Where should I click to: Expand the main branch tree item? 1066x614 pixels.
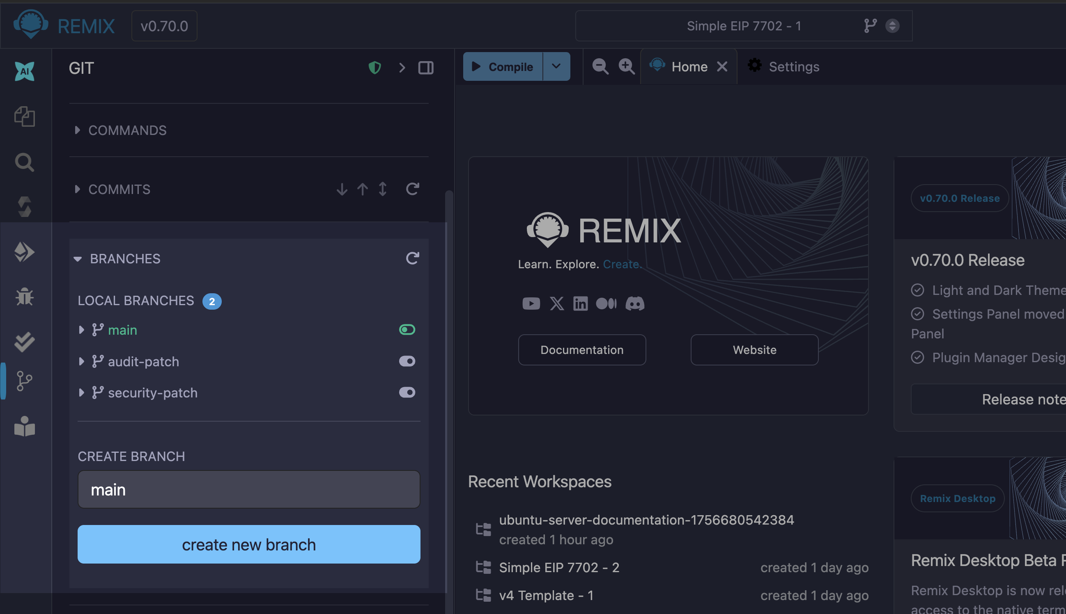coord(81,330)
